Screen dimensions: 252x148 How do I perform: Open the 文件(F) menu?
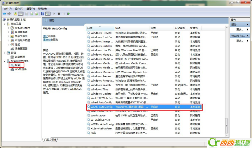pos(8,9)
